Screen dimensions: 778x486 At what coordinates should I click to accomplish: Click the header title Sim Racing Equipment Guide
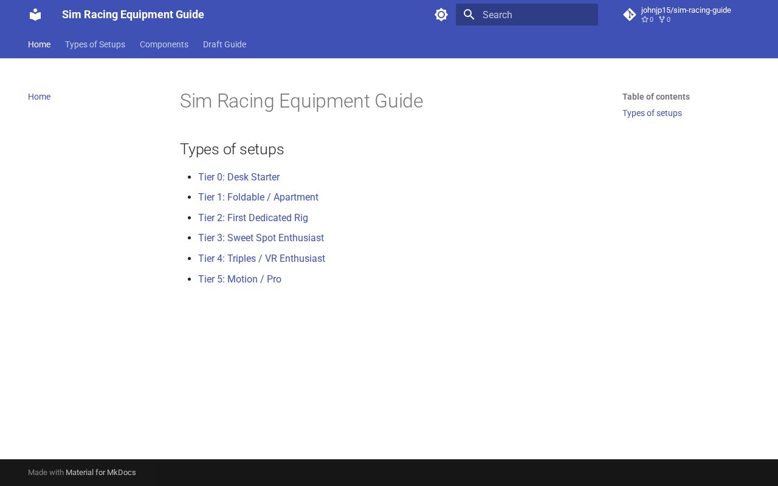[133, 15]
